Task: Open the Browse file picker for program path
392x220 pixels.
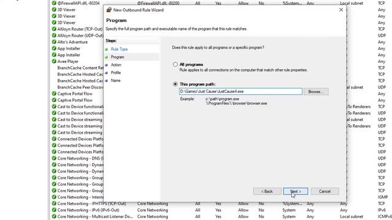Action: point(316,92)
